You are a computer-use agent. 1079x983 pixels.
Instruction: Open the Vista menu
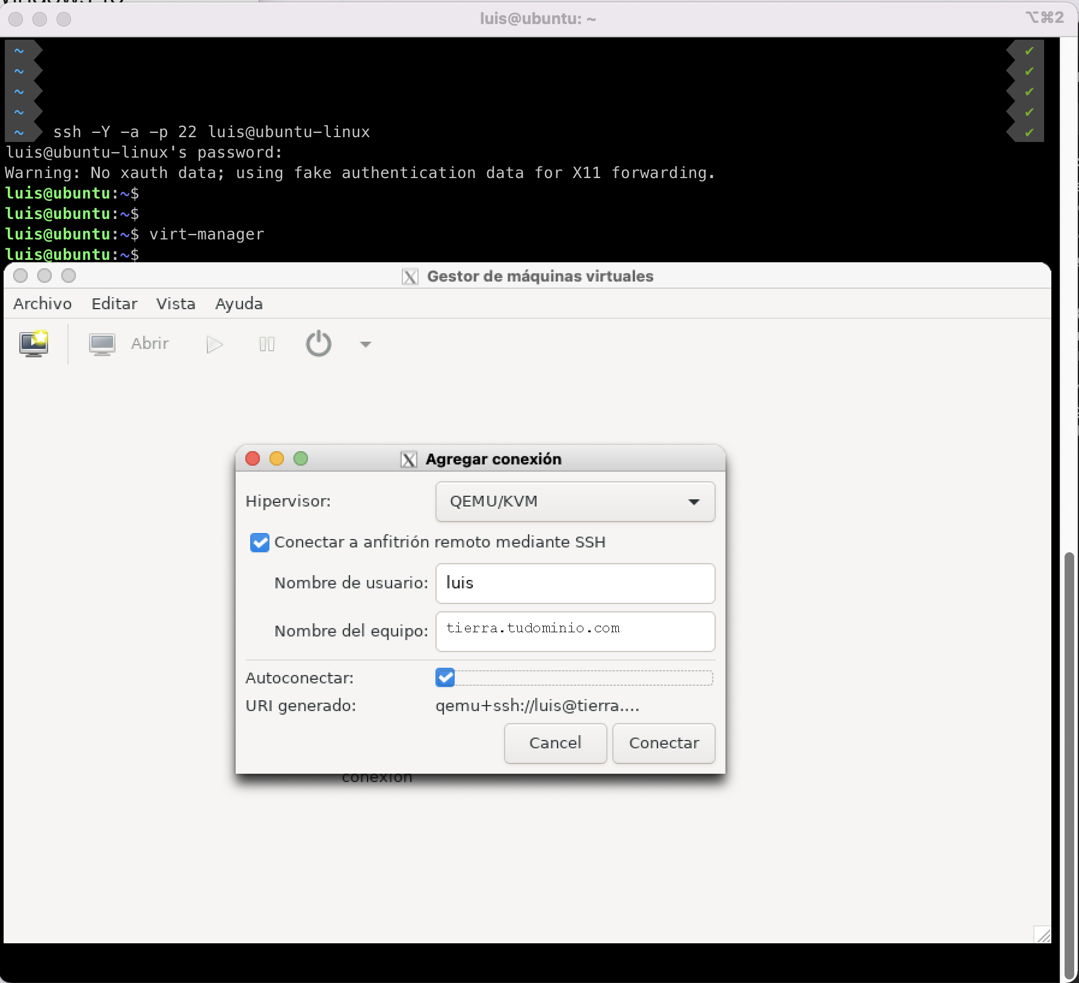tap(176, 304)
